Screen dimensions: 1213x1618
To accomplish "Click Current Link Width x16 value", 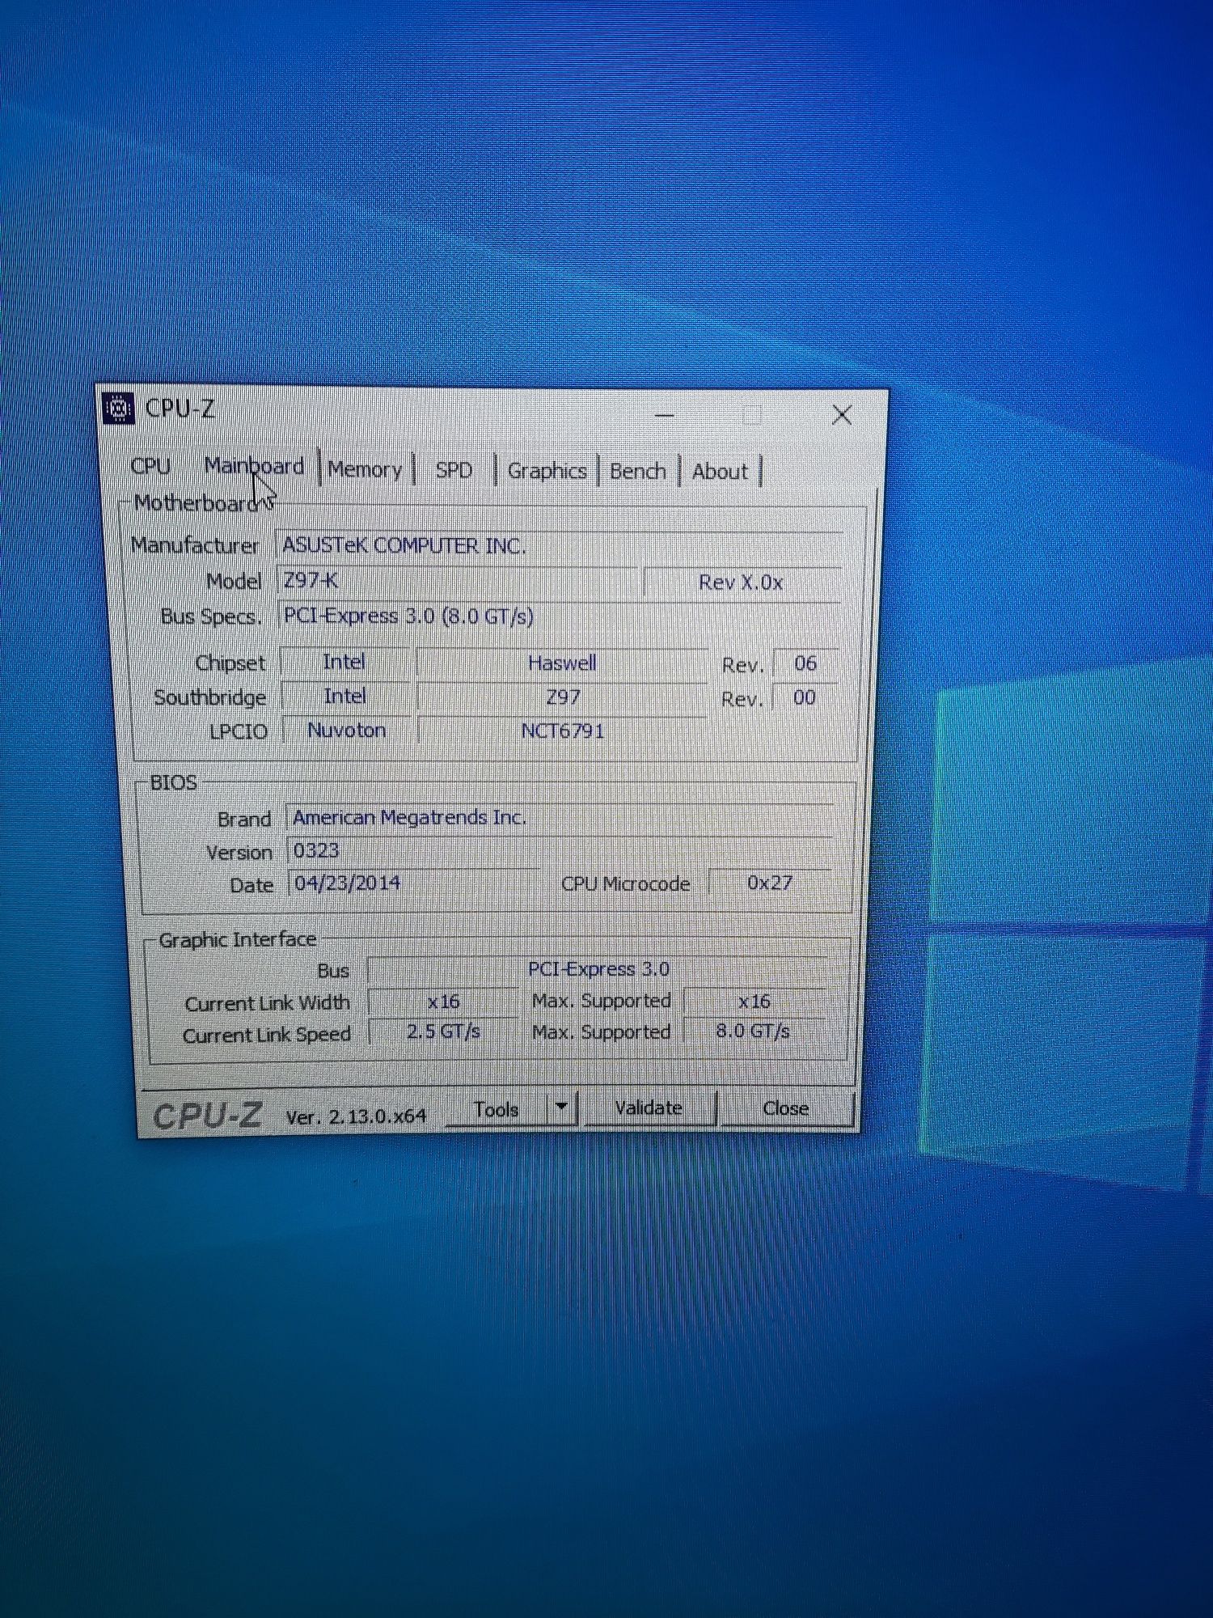I will coord(444,1002).
